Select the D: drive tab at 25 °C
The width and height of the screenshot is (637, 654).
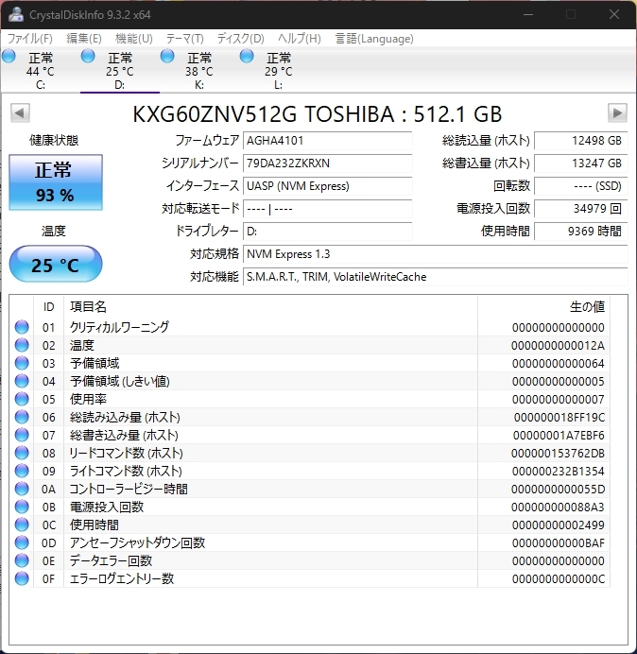(x=119, y=71)
